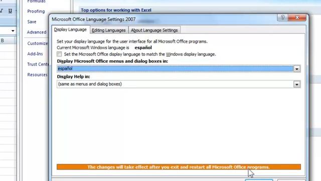Click the Top options for working with Excel heading
321x181 pixels.
click(116, 10)
